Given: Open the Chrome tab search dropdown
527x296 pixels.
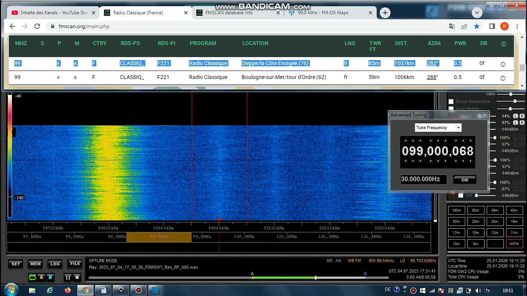Looking at the screenshot, I should pos(477,13).
